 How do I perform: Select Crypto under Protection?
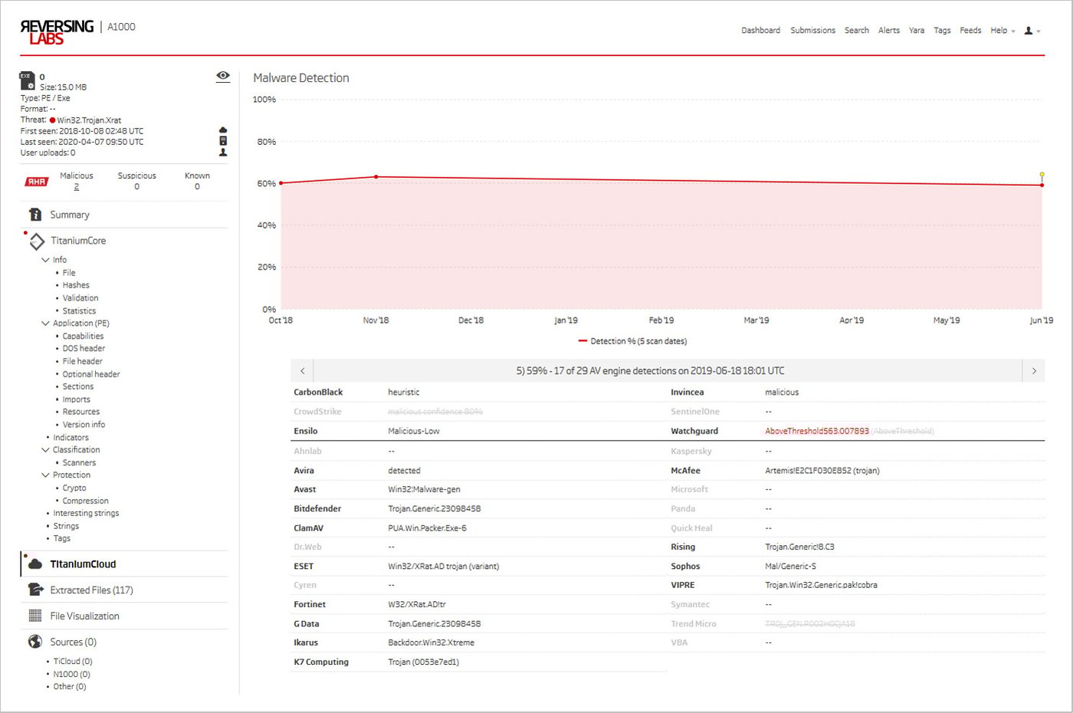[x=74, y=488]
